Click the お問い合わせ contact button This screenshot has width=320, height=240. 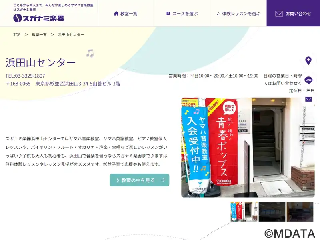click(293, 13)
